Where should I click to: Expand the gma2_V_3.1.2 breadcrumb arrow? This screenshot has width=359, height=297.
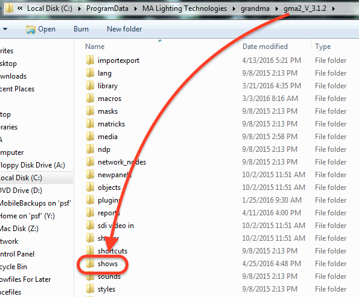click(x=333, y=8)
